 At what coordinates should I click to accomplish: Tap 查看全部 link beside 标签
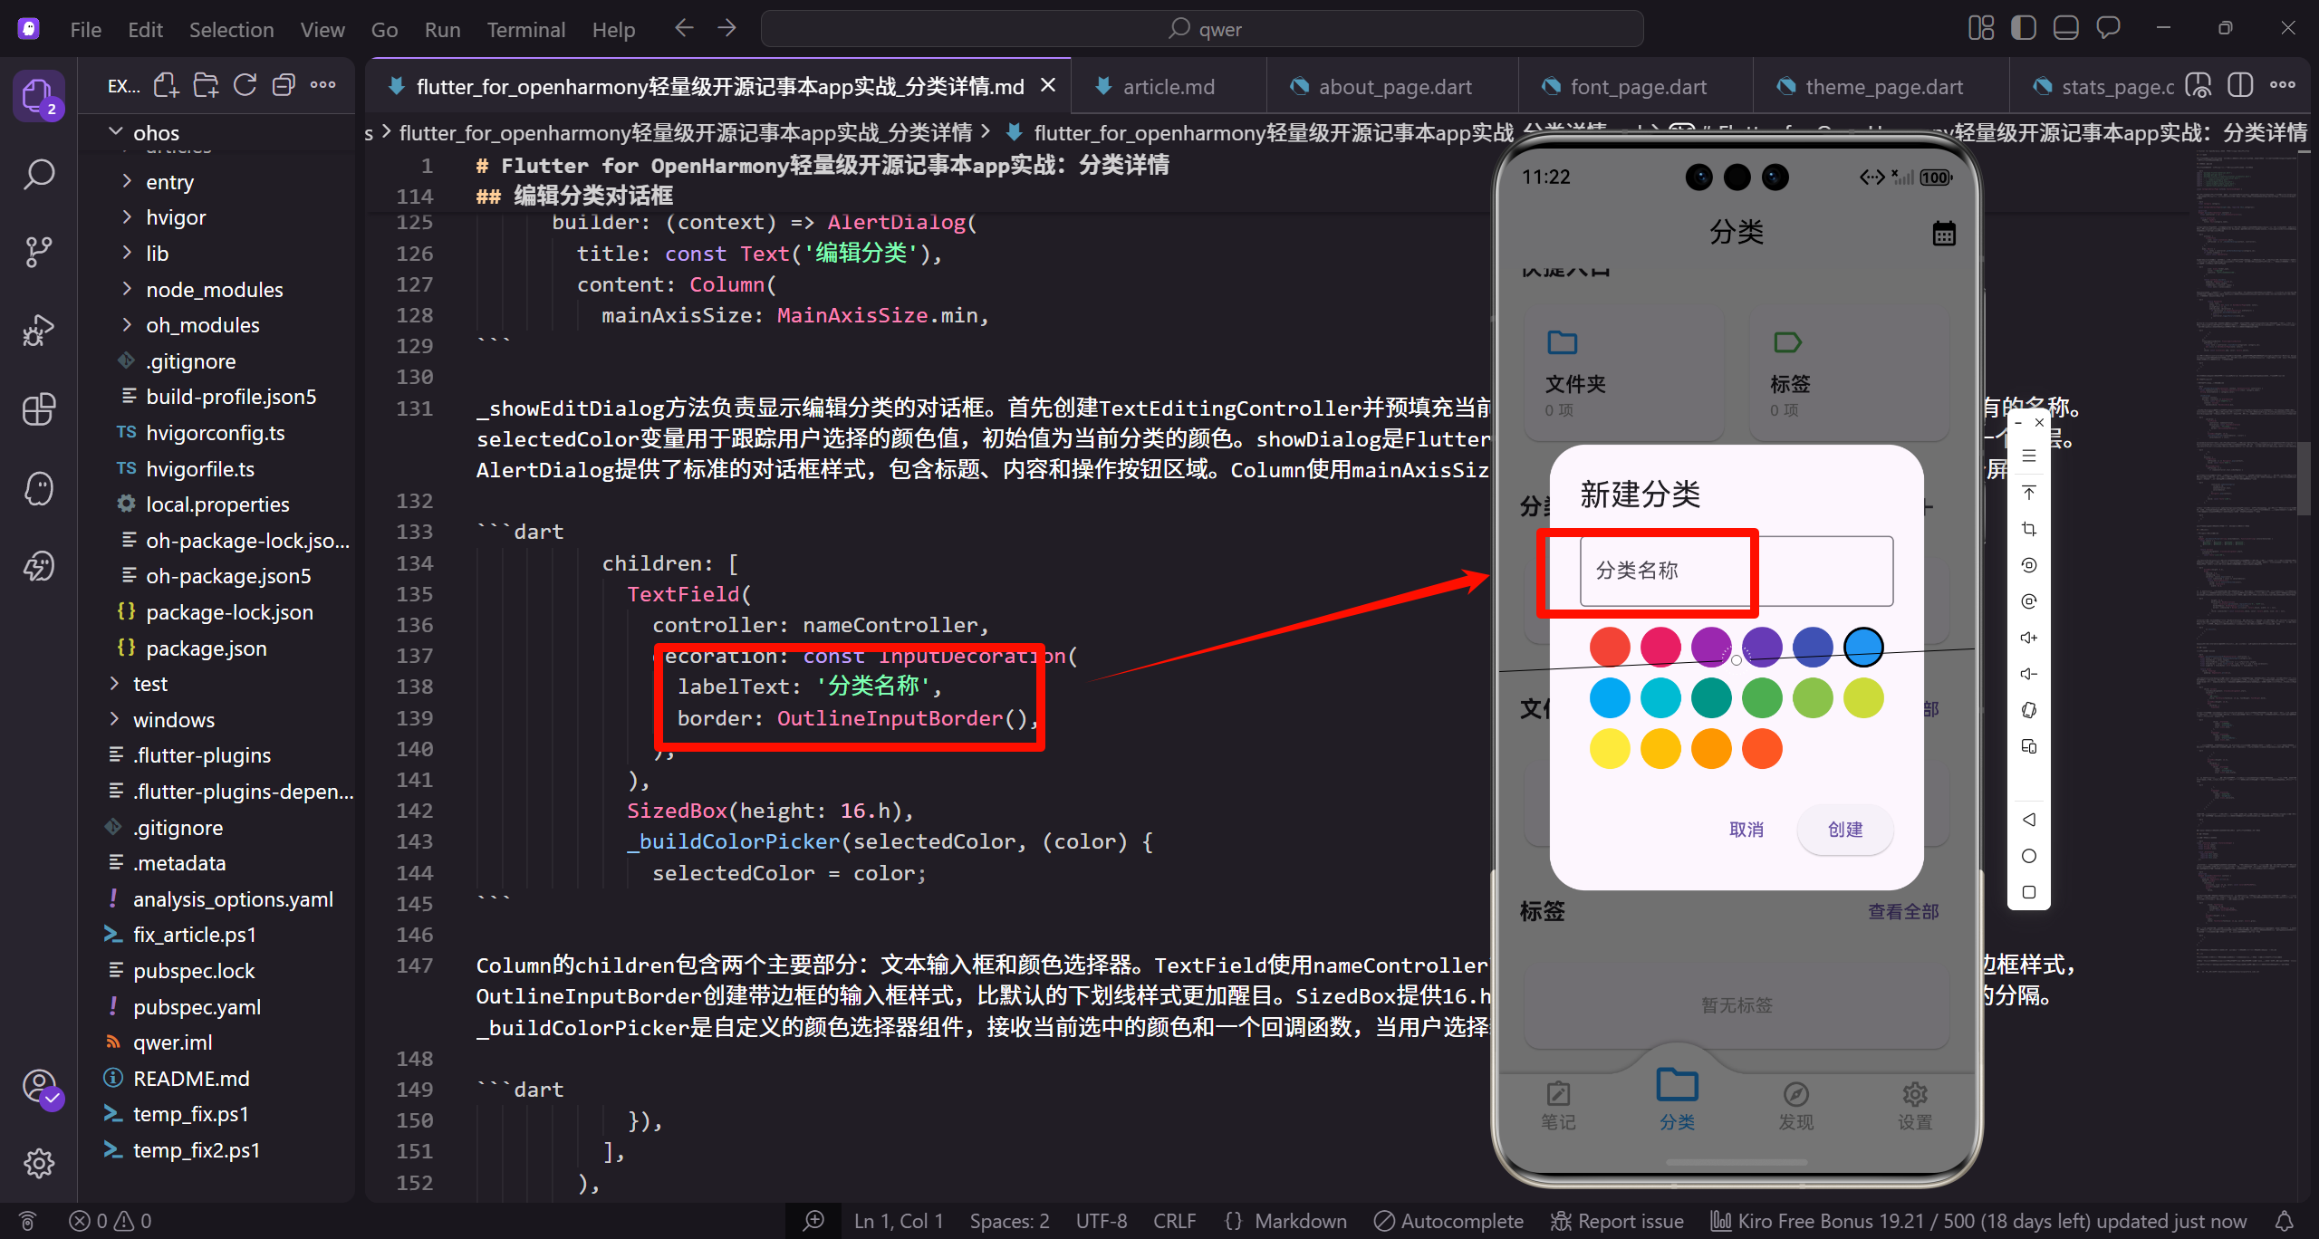click(x=1903, y=911)
